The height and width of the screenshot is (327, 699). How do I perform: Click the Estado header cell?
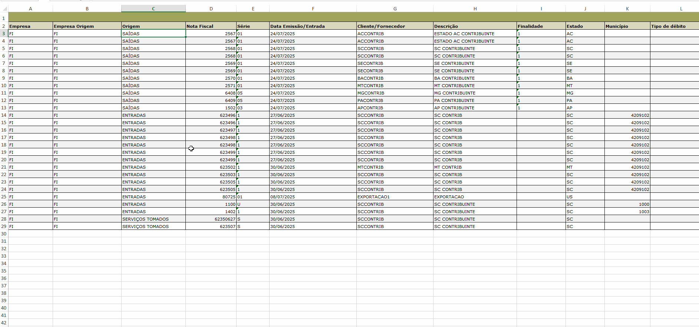pos(585,26)
